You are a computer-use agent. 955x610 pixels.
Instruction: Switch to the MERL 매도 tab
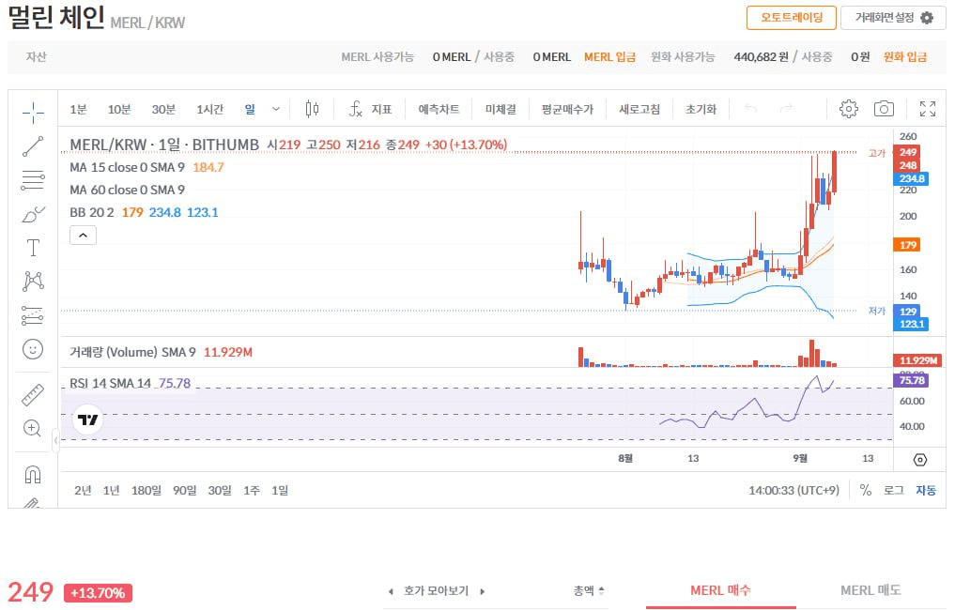pyautogui.click(x=870, y=590)
